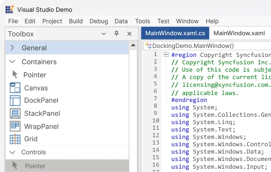Collapse the Containers toolbox group
The height and width of the screenshot is (172, 271).
tap(12, 61)
